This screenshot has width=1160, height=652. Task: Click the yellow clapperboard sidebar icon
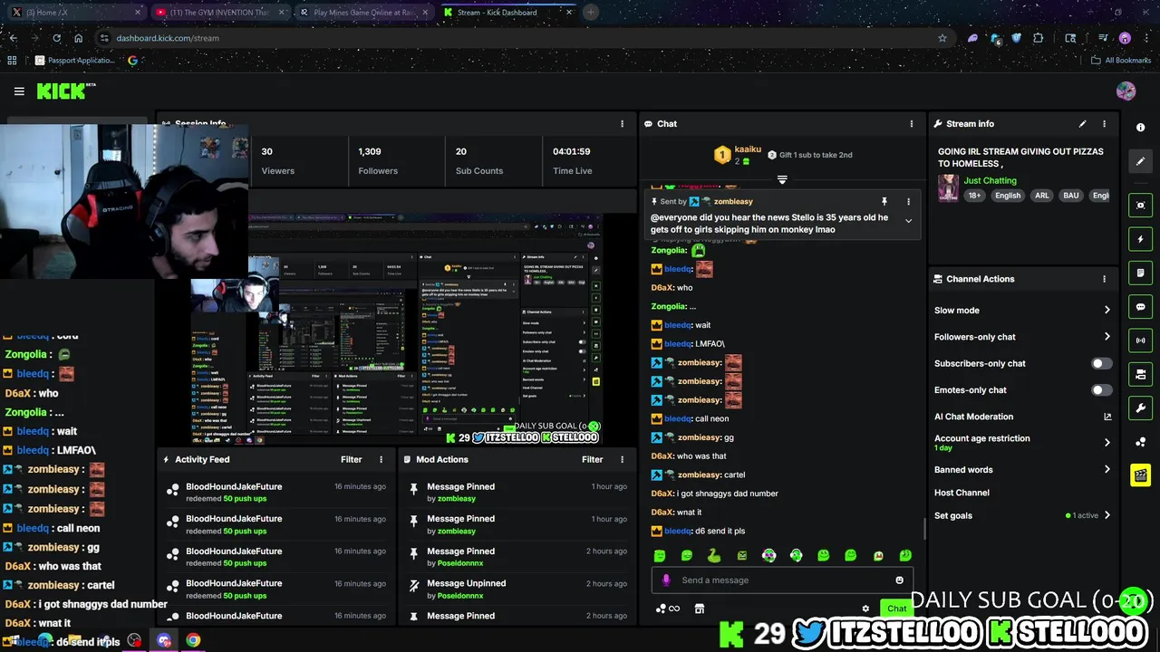1141,475
